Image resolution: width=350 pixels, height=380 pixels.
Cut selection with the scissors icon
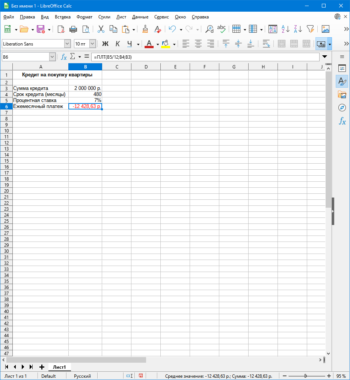tap(101, 29)
